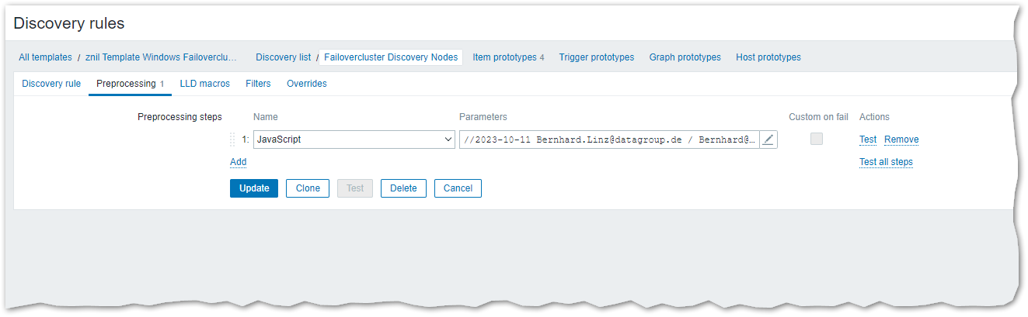Viewport: 1028px width, 317px height.
Task: Switch to the Discovery rule tab
Action: coord(51,84)
